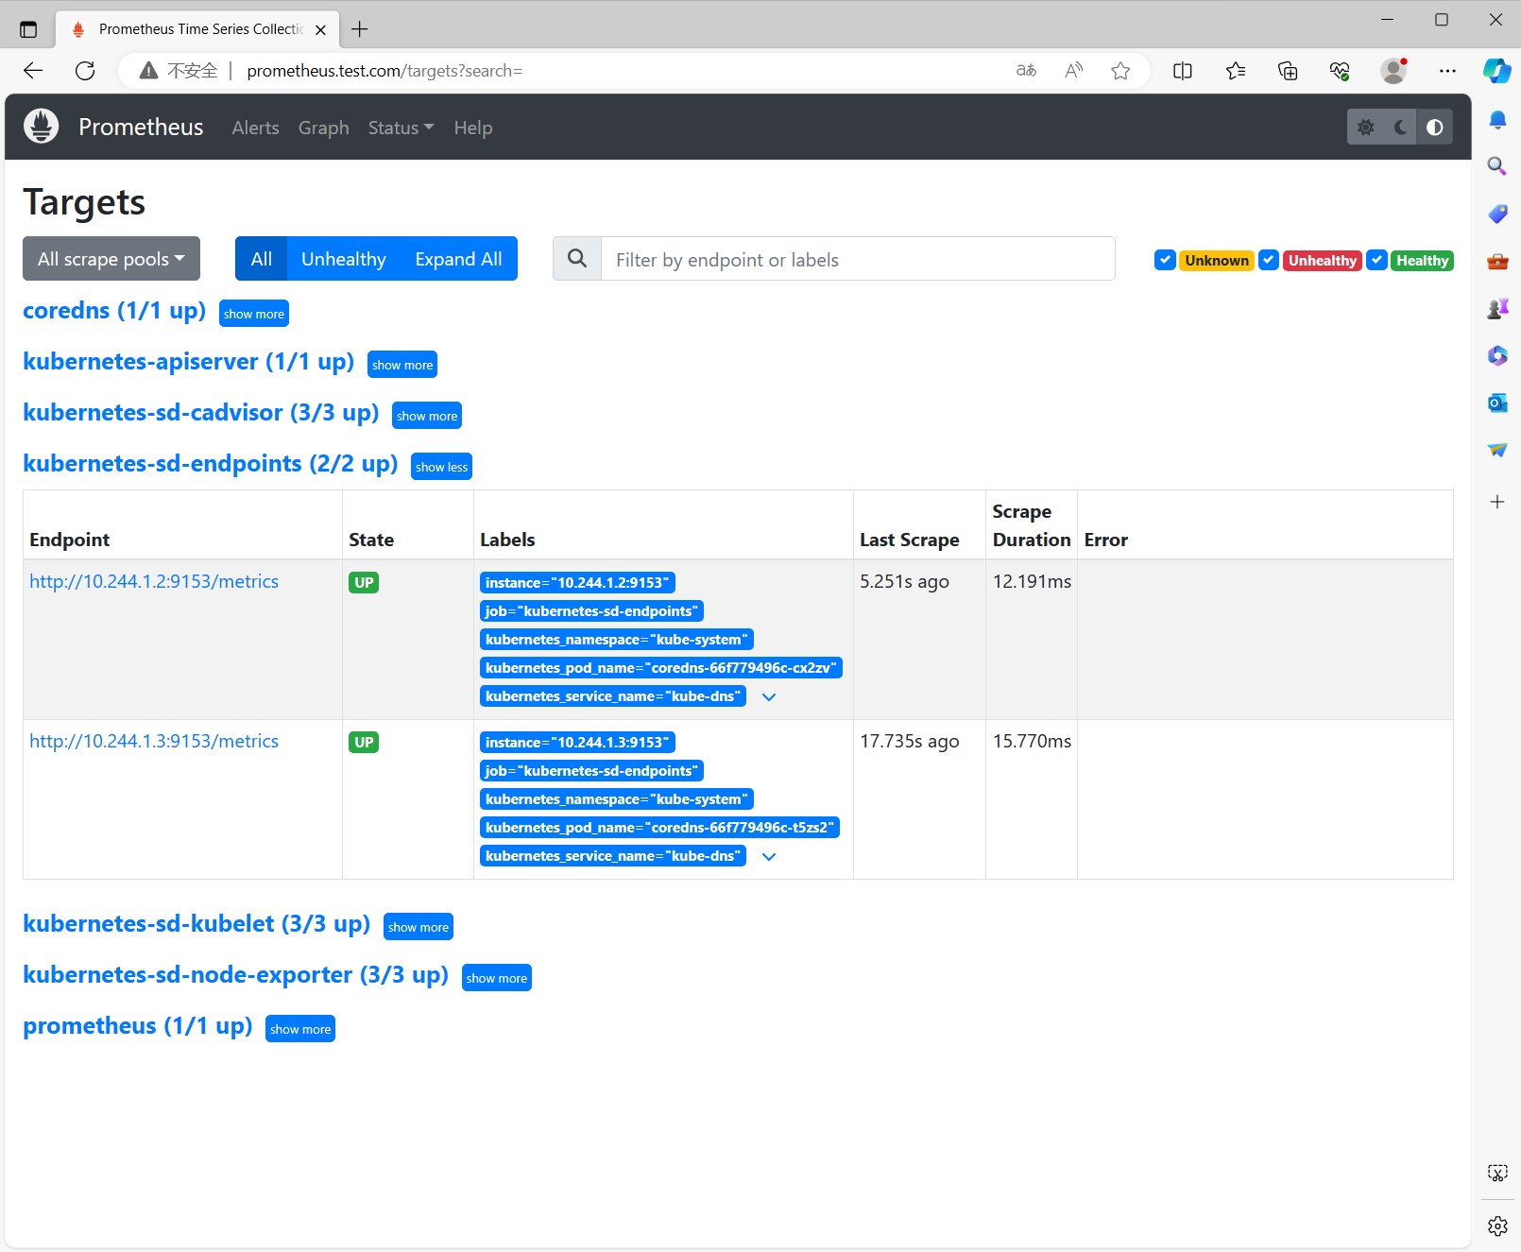Click kubernetes-apiserver (1/1 up) heading
Viewport: 1521px width, 1252px height.
click(189, 362)
